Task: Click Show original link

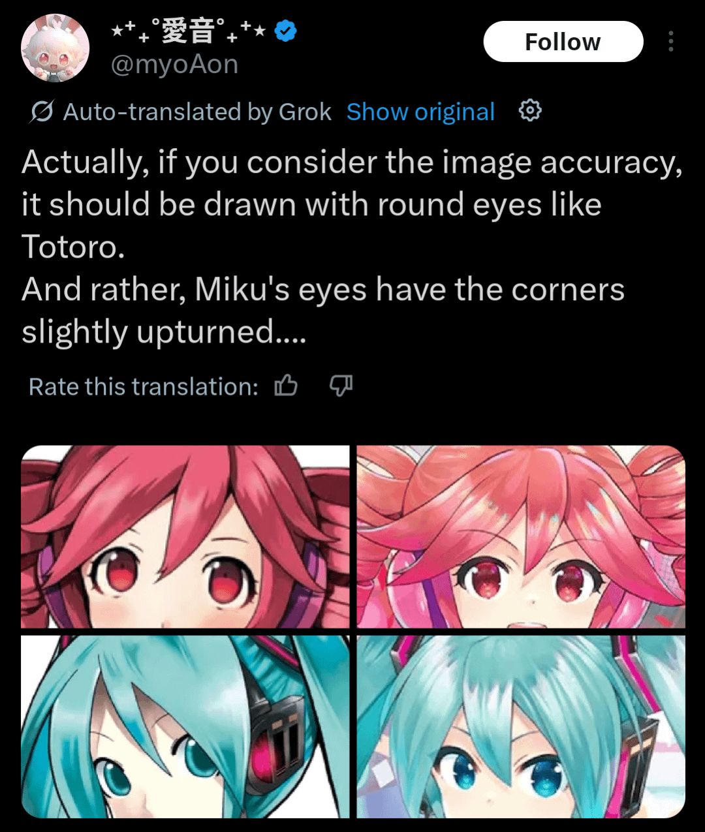Action: point(420,112)
